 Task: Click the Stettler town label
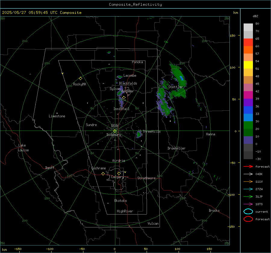click(176, 87)
